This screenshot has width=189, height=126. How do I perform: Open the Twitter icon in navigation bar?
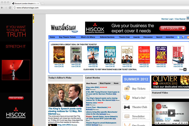tap(178, 37)
